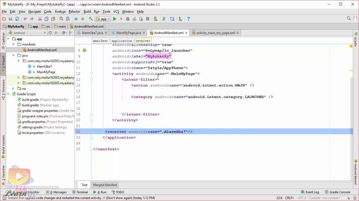Screen dimensions: 359x201
Task: Click the navigate Forward arrow icon
Action: click(82, 19)
